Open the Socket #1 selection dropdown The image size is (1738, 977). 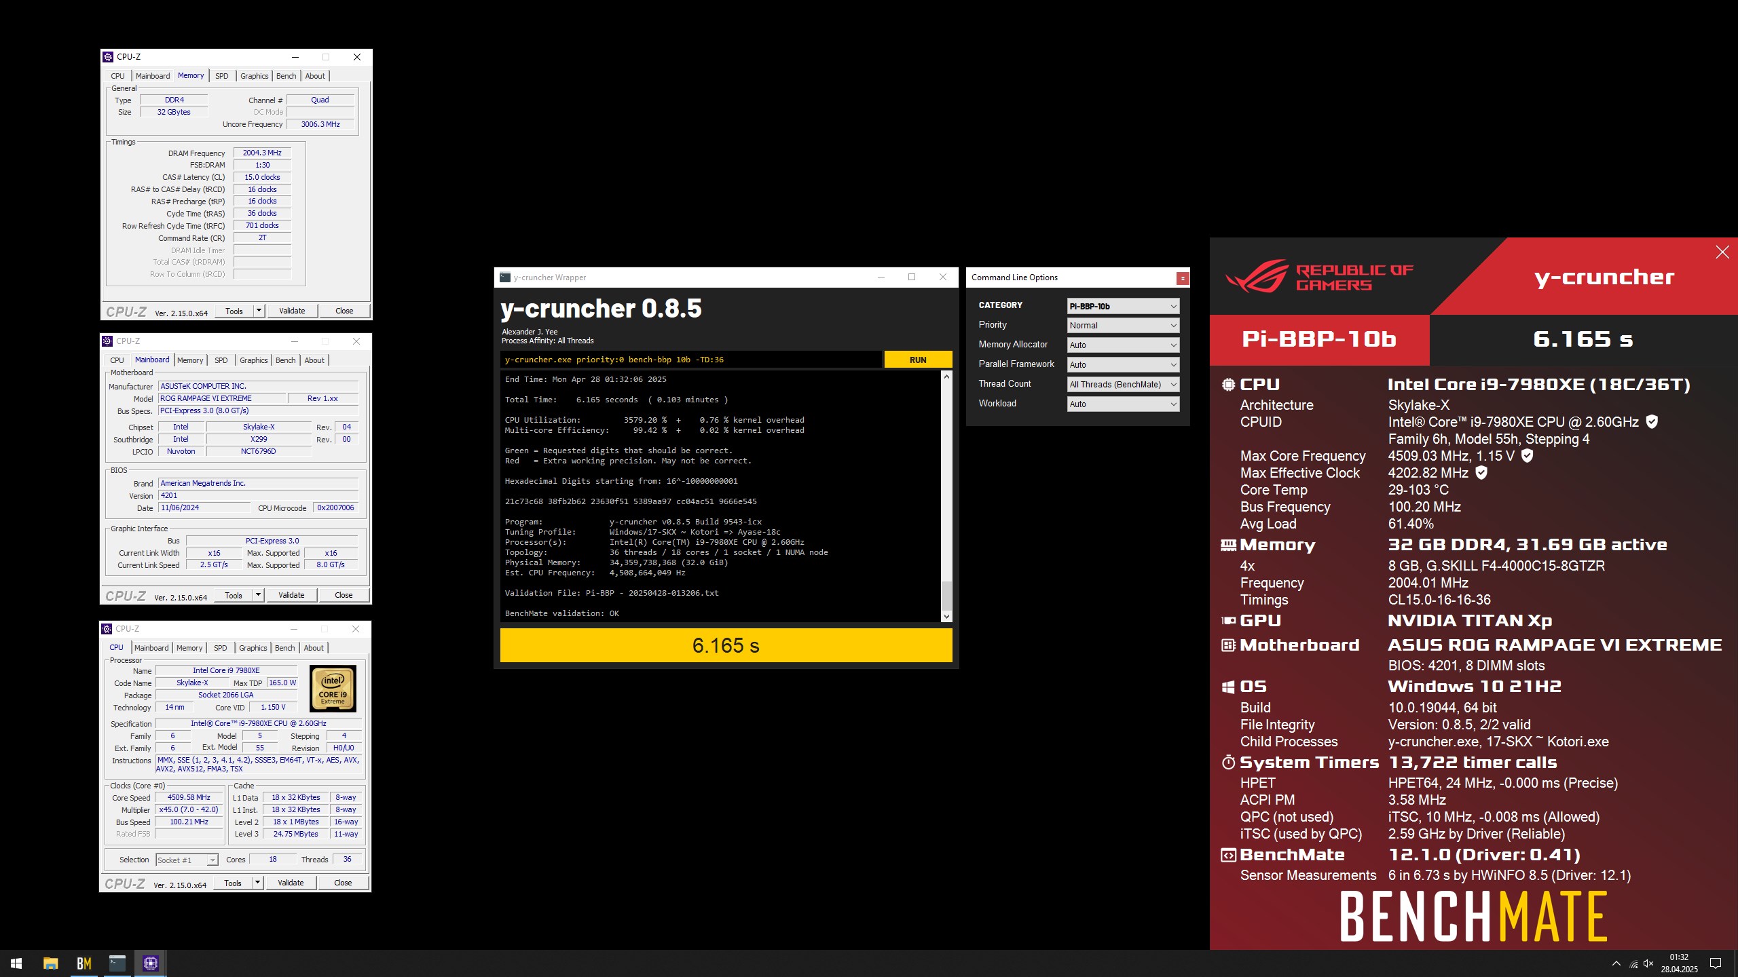(x=187, y=860)
